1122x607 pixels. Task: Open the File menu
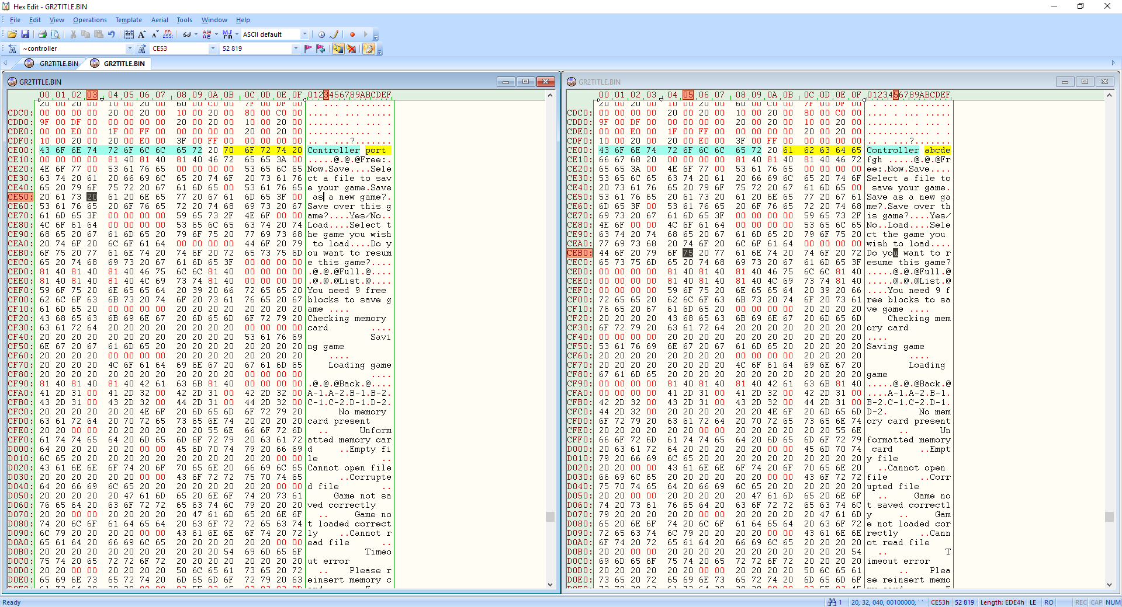[15, 20]
